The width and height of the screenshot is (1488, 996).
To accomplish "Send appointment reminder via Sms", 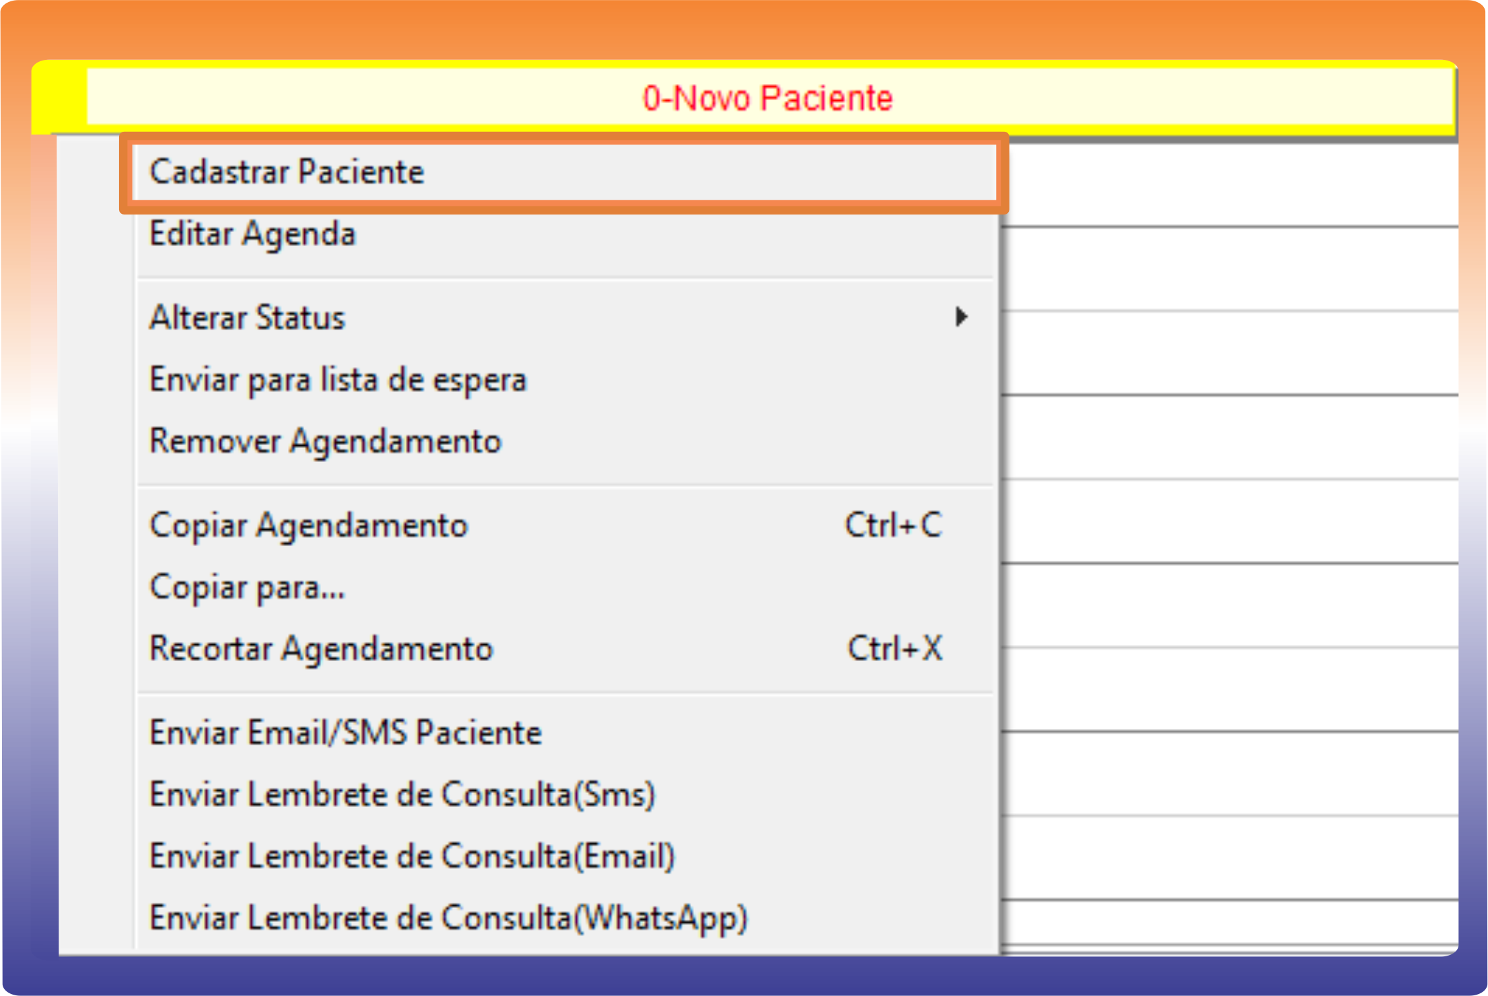I will (x=402, y=794).
